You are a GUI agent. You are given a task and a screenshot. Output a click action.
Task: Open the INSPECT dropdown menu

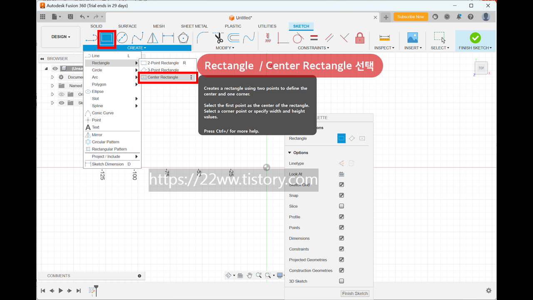coord(384,48)
